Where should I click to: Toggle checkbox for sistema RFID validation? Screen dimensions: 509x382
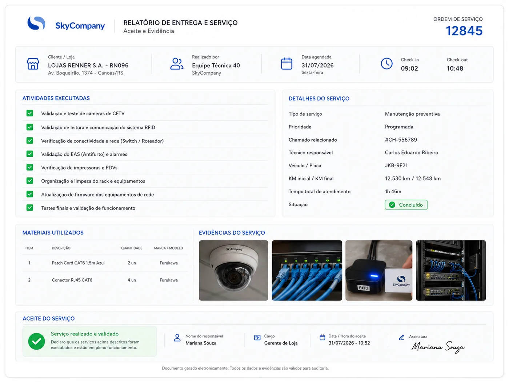[x=30, y=127]
